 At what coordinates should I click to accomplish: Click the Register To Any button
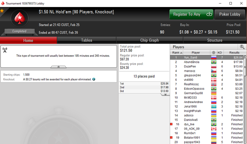[x=191, y=14]
